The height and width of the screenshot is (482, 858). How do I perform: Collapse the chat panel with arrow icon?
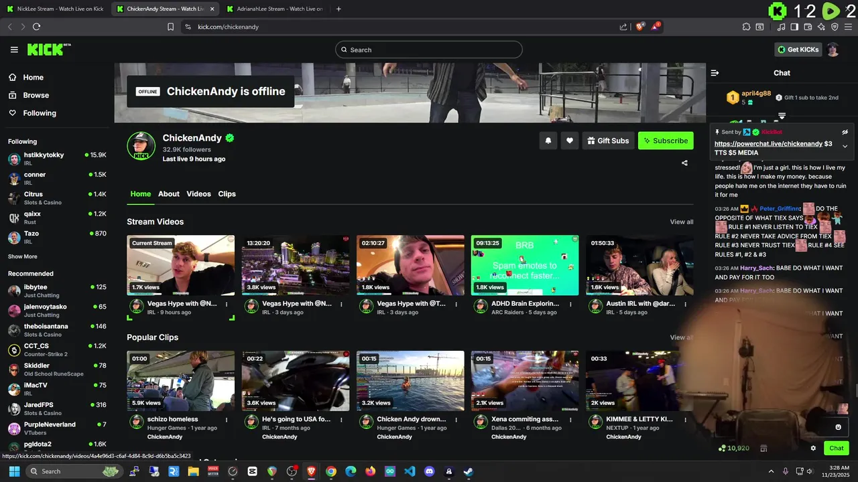[x=715, y=73]
